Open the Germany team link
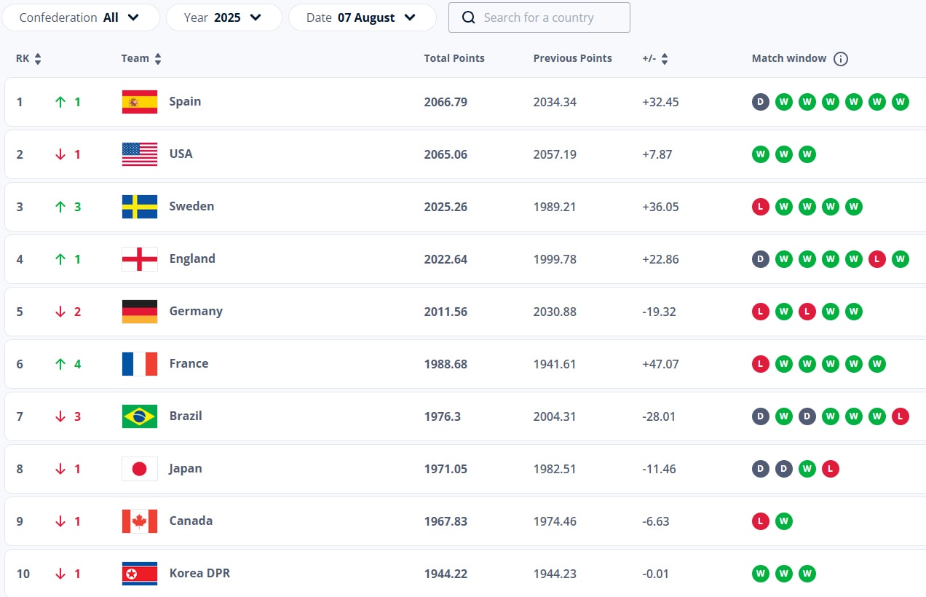Screen dimensions: 926x597 coord(196,311)
